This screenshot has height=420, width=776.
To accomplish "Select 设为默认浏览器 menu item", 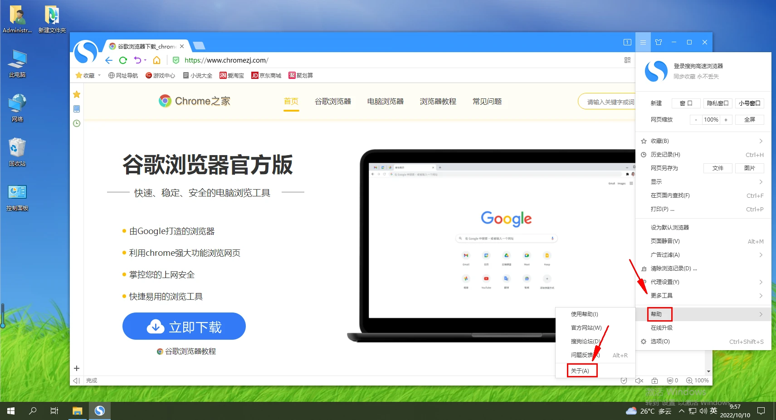I will tap(703, 228).
